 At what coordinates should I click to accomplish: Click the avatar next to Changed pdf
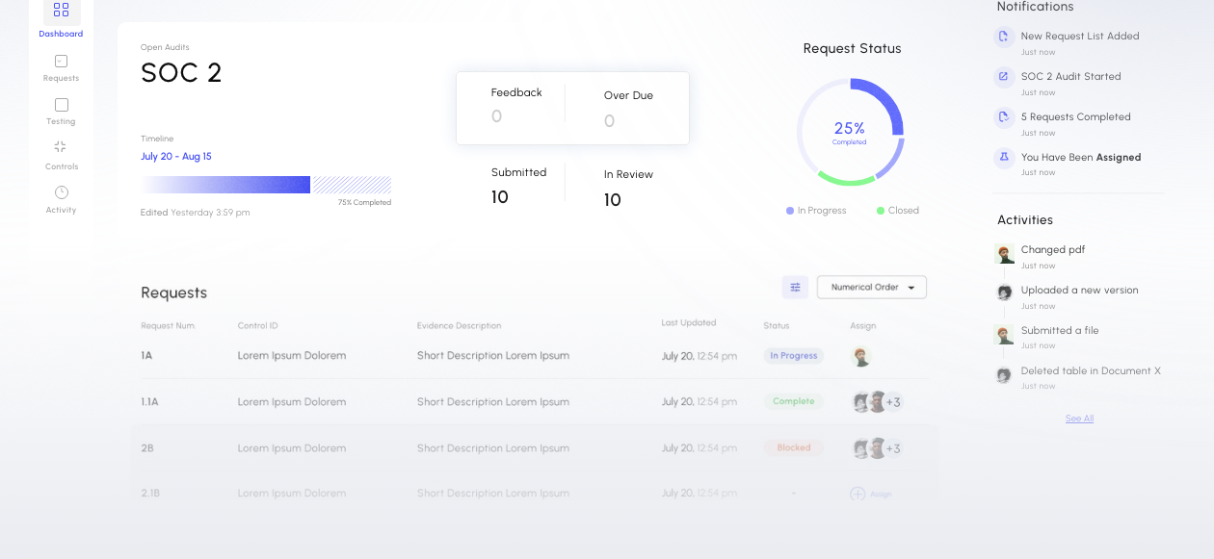[x=1004, y=254]
